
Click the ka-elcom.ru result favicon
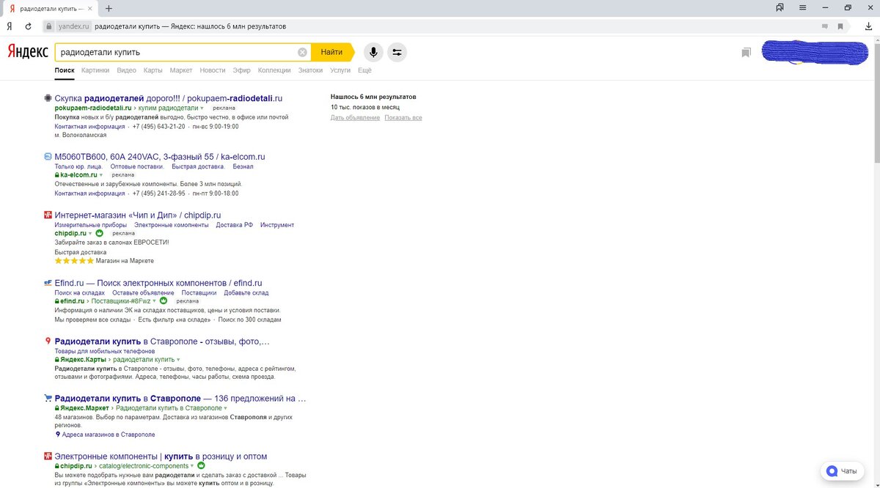point(48,156)
